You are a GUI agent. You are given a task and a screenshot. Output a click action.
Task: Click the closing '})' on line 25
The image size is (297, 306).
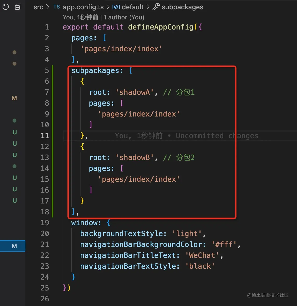(x=67, y=288)
